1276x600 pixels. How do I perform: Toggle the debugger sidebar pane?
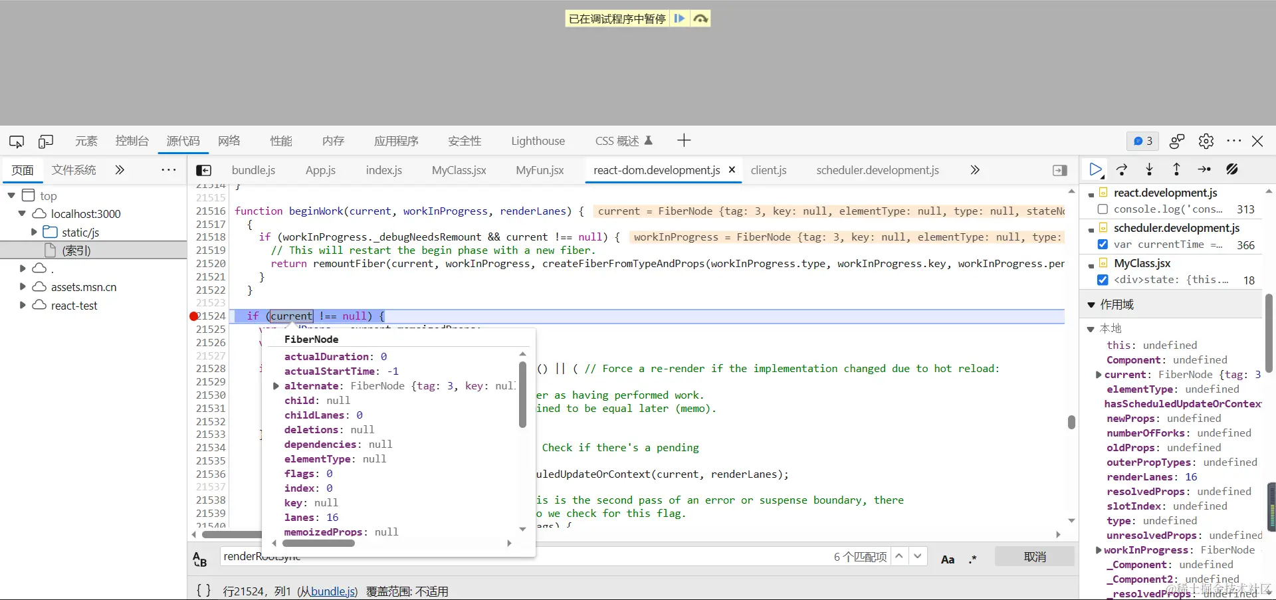(1060, 170)
